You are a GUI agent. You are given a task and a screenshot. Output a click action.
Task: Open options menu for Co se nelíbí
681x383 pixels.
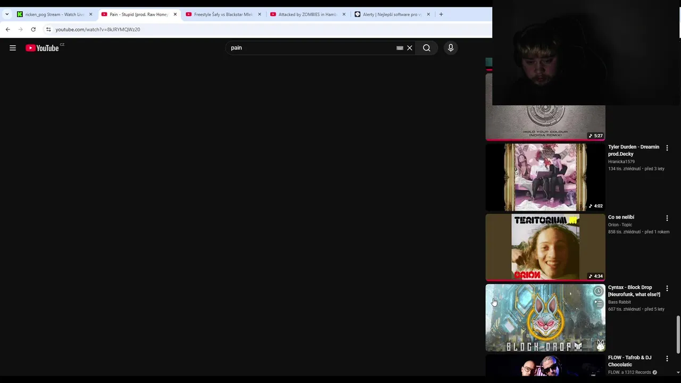click(x=667, y=218)
